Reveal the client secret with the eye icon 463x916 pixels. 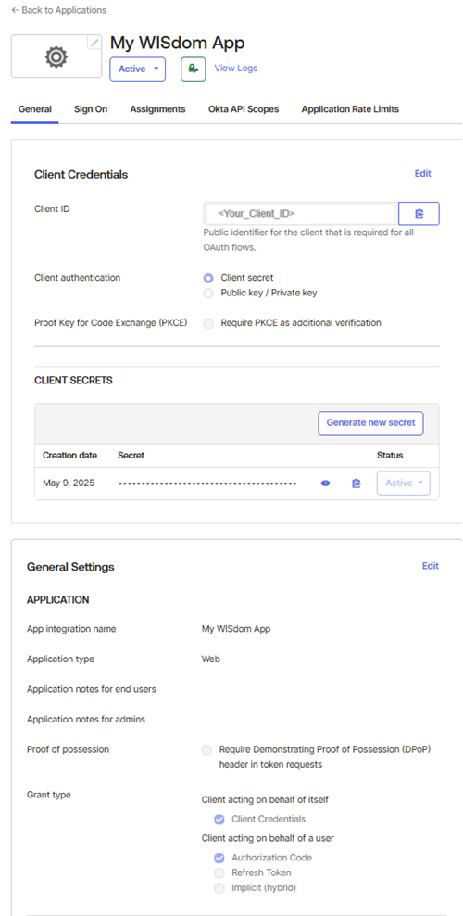(326, 483)
